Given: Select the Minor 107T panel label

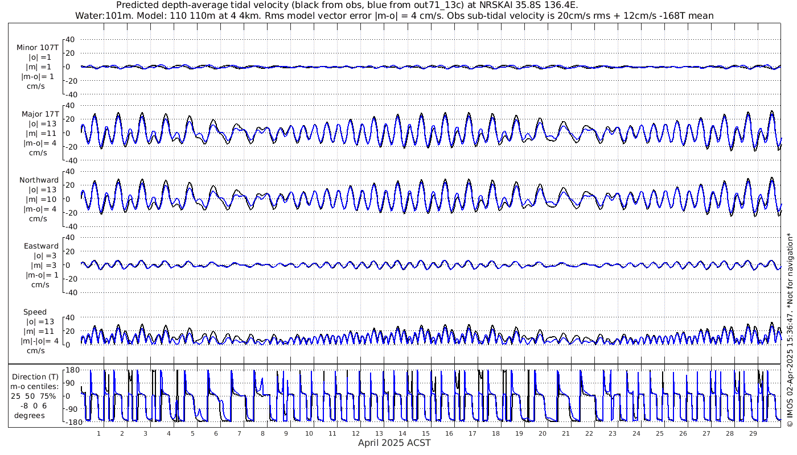Looking at the screenshot, I should coord(38,48).
